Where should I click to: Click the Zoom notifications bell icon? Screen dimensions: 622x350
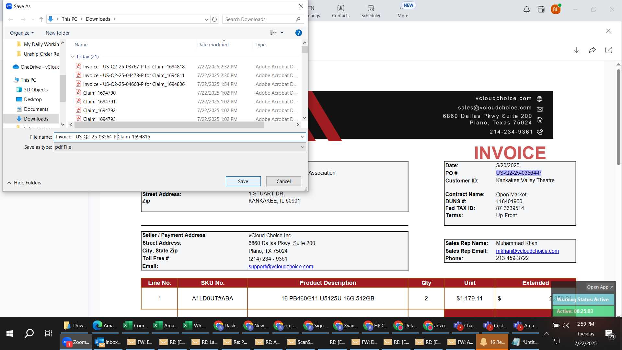(526, 9)
